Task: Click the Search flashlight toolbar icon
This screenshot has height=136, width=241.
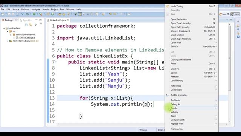Action: click(x=68, y=14)
